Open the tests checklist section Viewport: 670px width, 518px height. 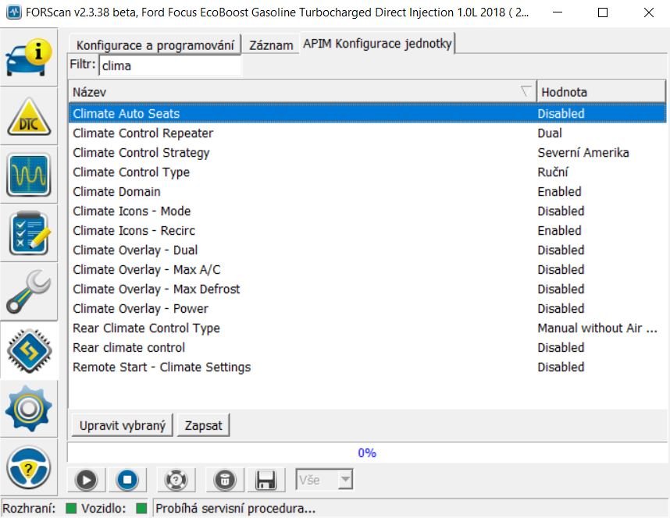(x=29, y=233)
